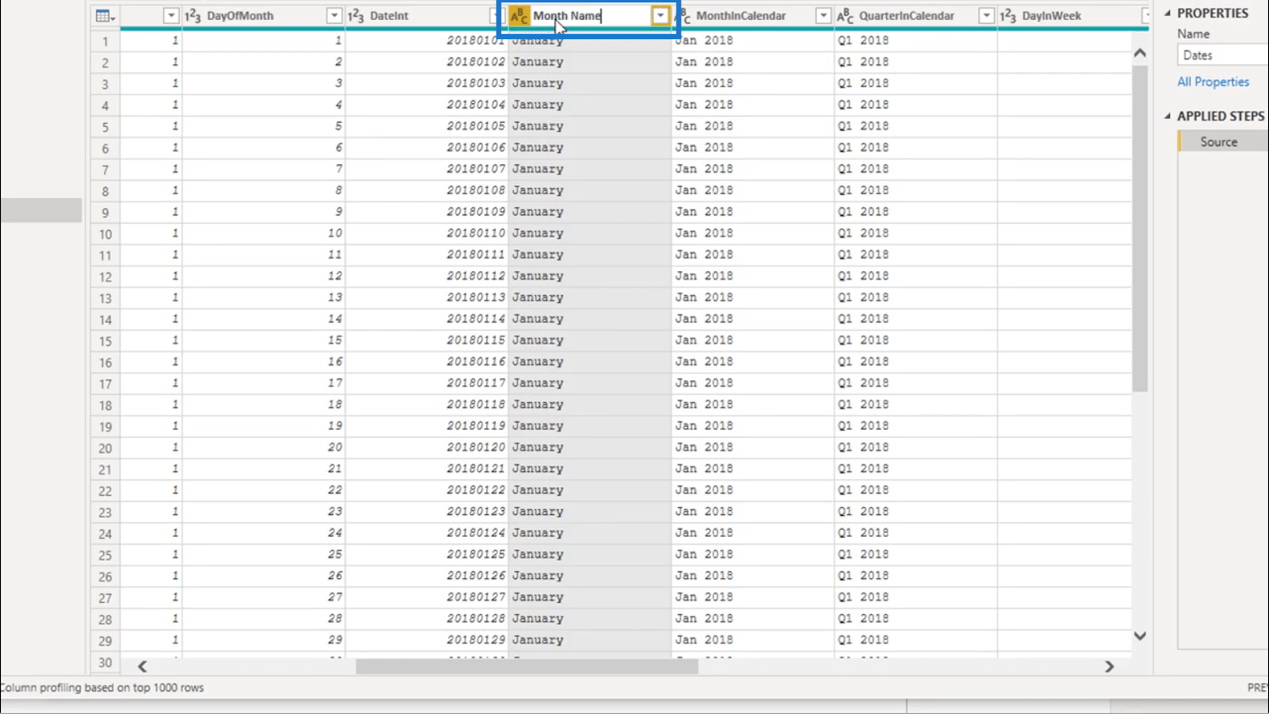Open the Month Name column filter dropdown
This screenshot has height=714, width=1269.
coord(660,16)
